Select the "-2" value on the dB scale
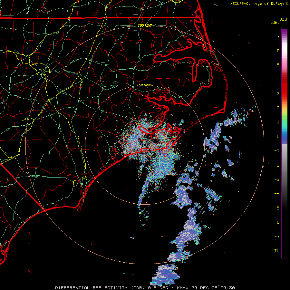This screenshot has width=290, height=290. tap(277, 165)
